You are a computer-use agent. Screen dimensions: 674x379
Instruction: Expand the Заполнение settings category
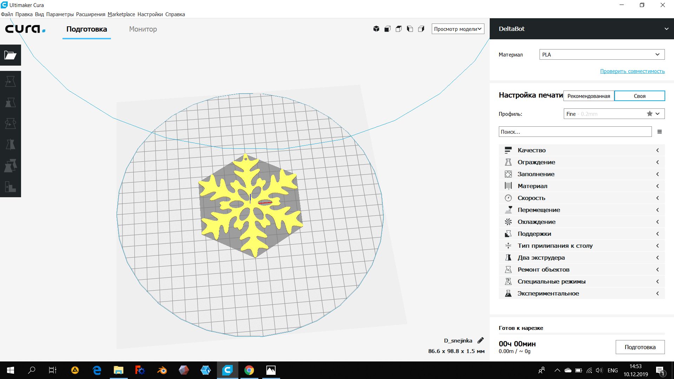click(x=582, y=174)
